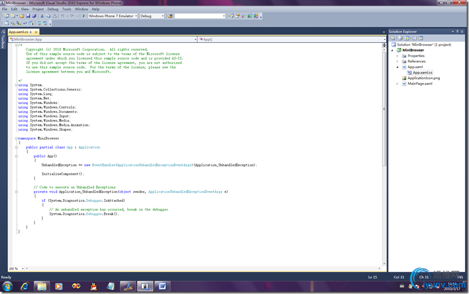This screenshot has height=294, width=469.
Task: Click the Undo arrow icon
Action: pos(62,16)
